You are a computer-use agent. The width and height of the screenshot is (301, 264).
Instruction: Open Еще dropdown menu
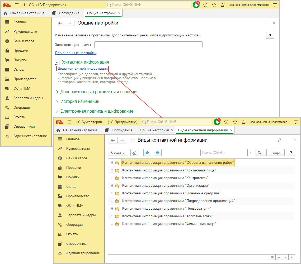click(277, 153)
